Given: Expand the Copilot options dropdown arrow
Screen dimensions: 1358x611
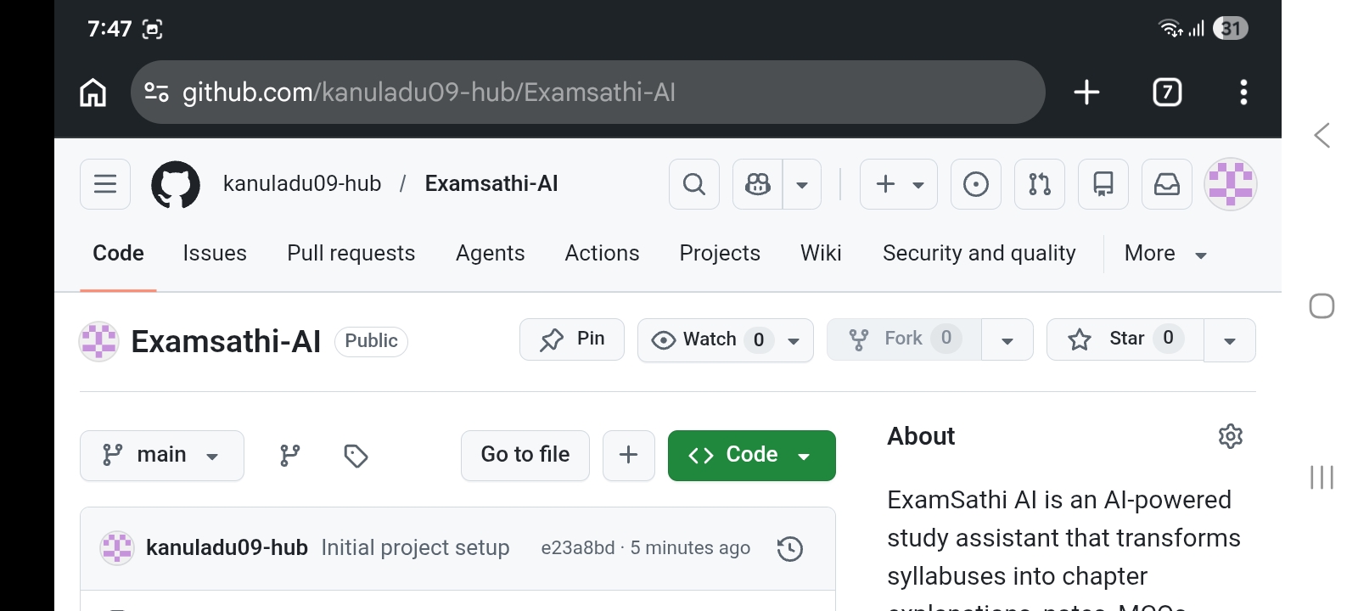Looking at the screenshot, I should pyautogui.click(x=802, y=184).
